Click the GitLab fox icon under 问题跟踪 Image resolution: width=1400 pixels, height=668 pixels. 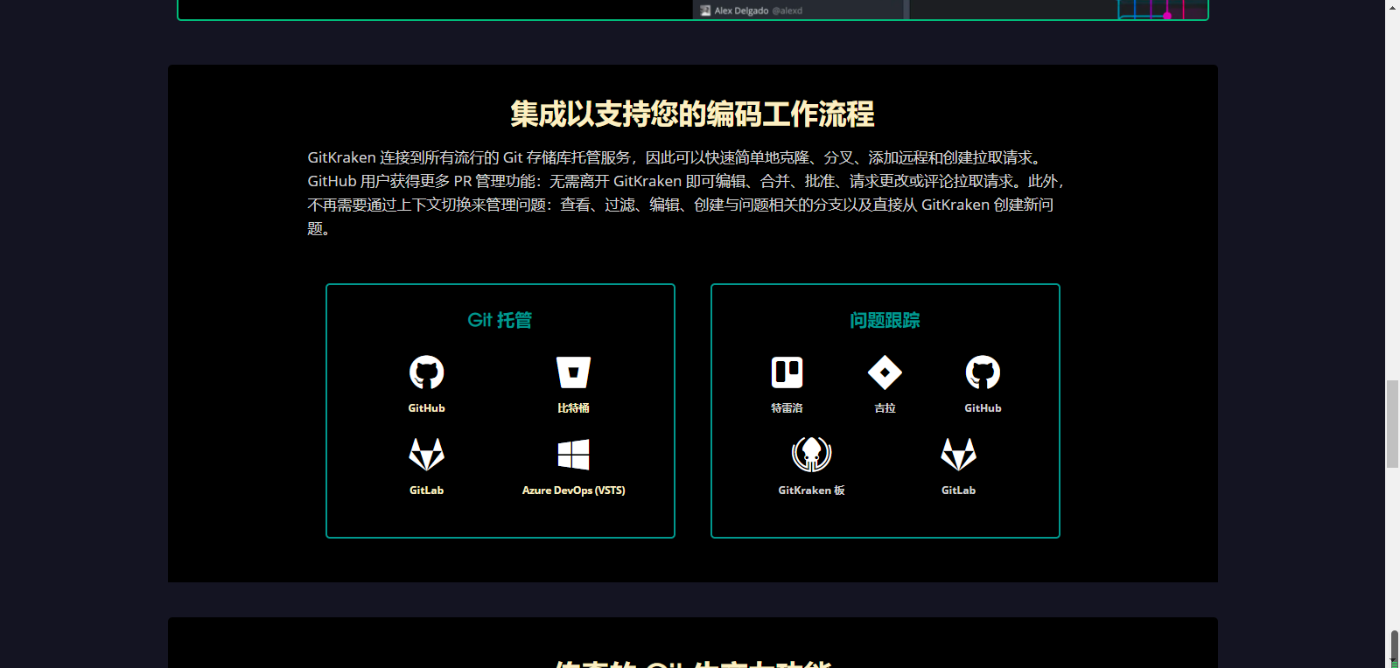(959, 455)
